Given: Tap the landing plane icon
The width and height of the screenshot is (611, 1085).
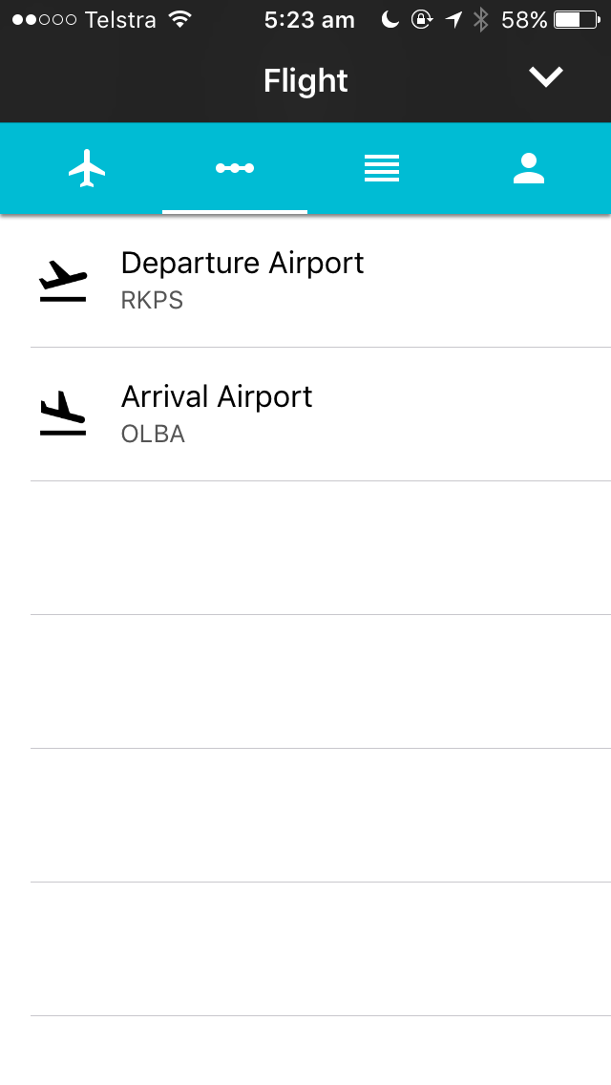Looking at the screenshot, I should [x=63, y=415].
